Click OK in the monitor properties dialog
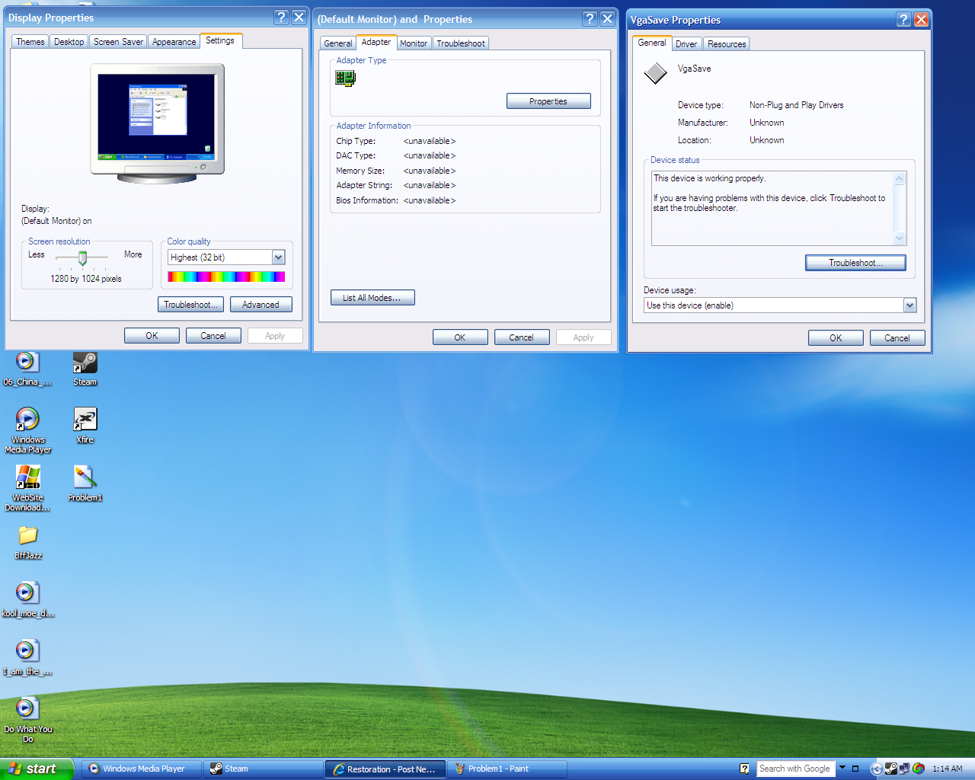 [x=460, y=337]
